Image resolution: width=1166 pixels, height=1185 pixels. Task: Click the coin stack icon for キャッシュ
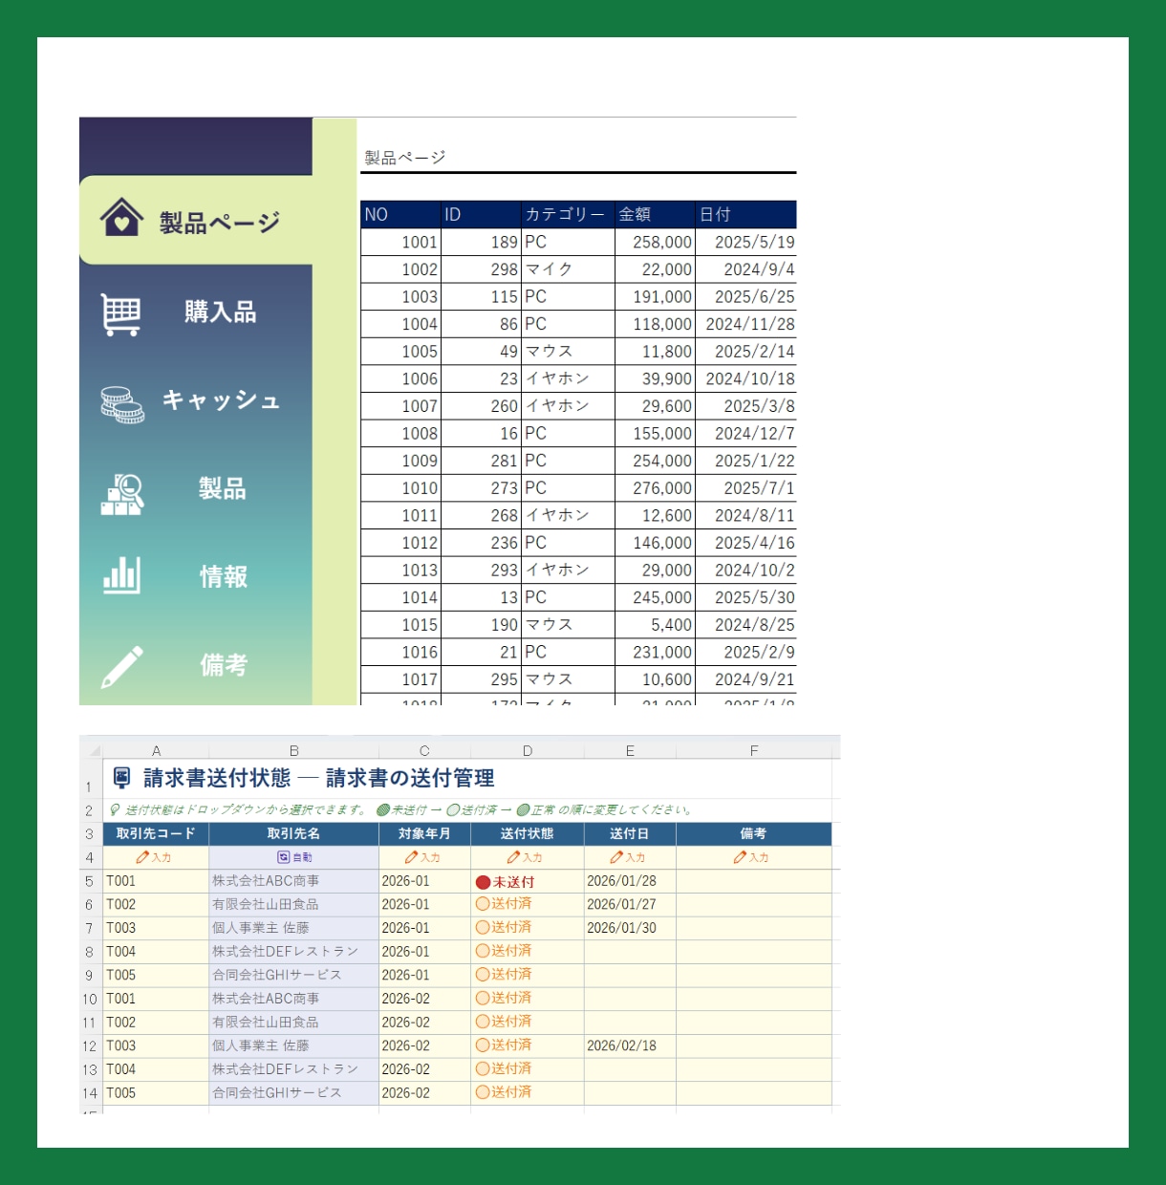122,404
